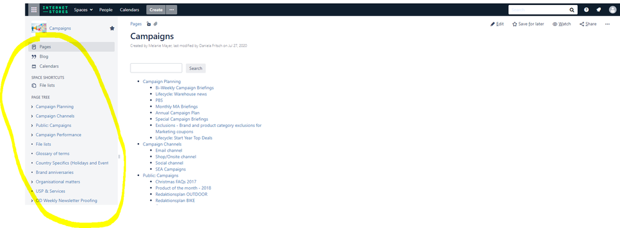This screenshot has width=620, height=228.
Task: Open SEA Campaigns link
Action: pyautogui.click(x=170, y=170)
